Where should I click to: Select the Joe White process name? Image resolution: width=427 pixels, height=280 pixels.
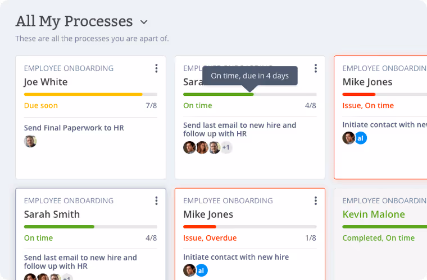point(46,82)
